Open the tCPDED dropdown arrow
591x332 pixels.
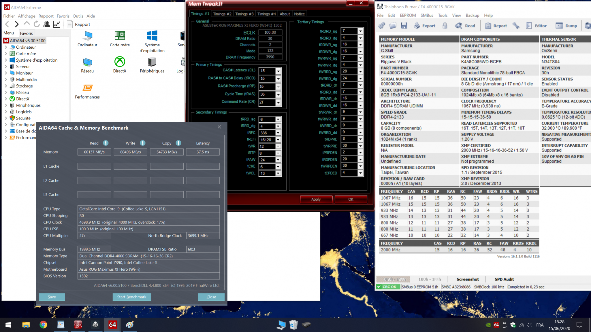pyautogui.click(x=360, y=173)
